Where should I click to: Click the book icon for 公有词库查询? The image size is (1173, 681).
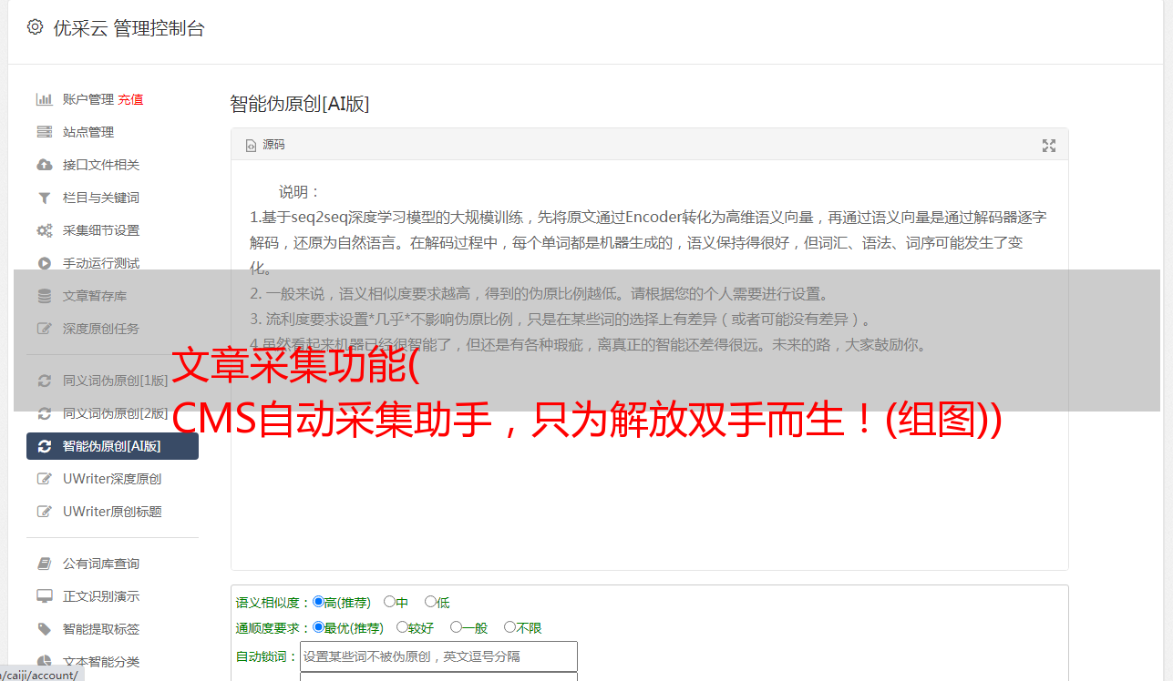[x=44, y=564]
